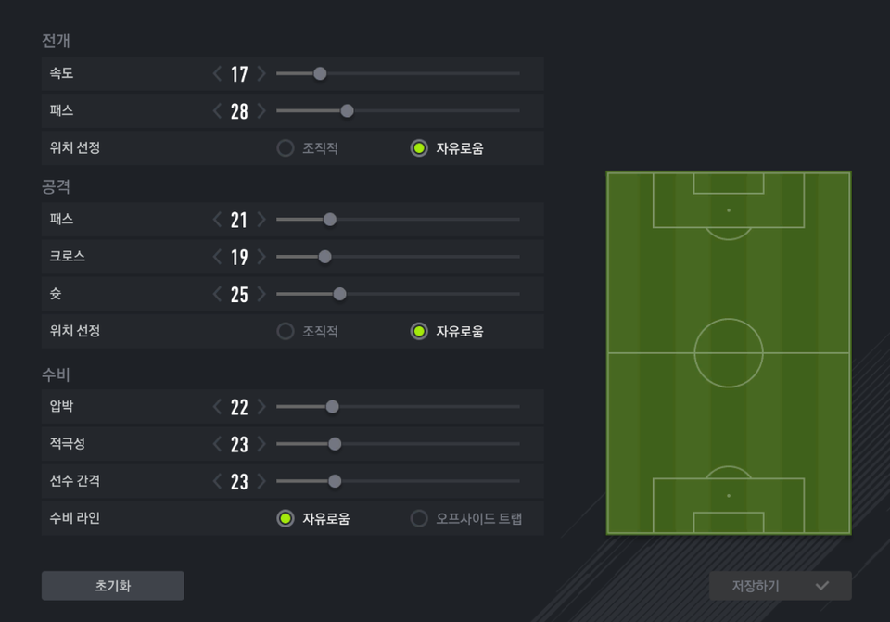This screenshot has width=890, height=622.
Task: Select 조직적 for 전개 위치 선정
Action: click(286, 148)
